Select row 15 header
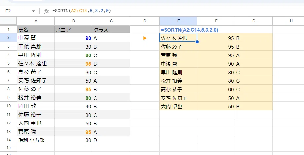This screenshot has height=155, width=304. point(9,148)
